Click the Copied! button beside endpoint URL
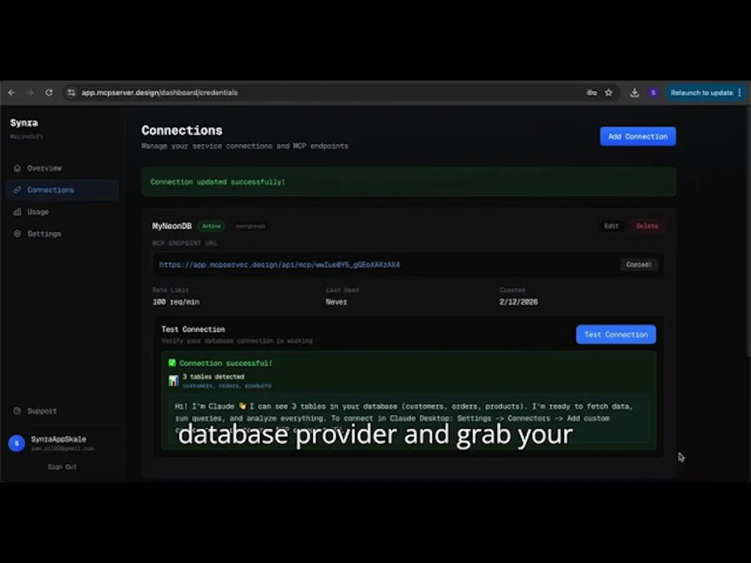The image size is (751, 563). coord(639,265)
